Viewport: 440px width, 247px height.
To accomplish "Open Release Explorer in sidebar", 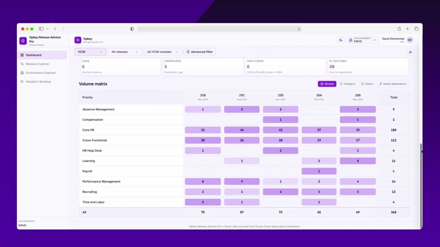I will pos(37,64).
